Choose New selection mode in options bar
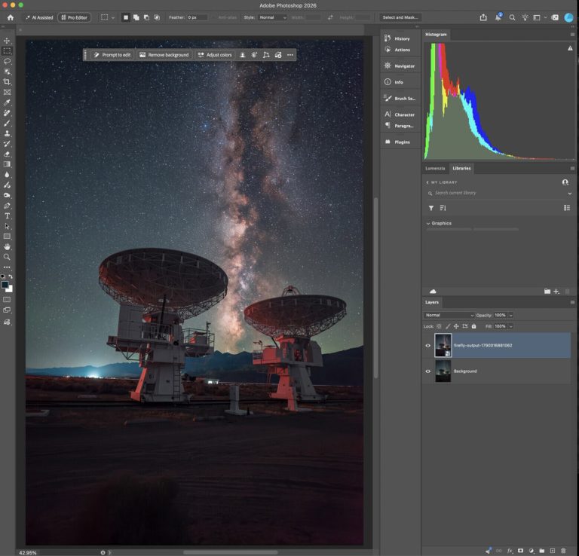Image resolution: width=579 pixels, height=556 pixels. pos(126,17)
